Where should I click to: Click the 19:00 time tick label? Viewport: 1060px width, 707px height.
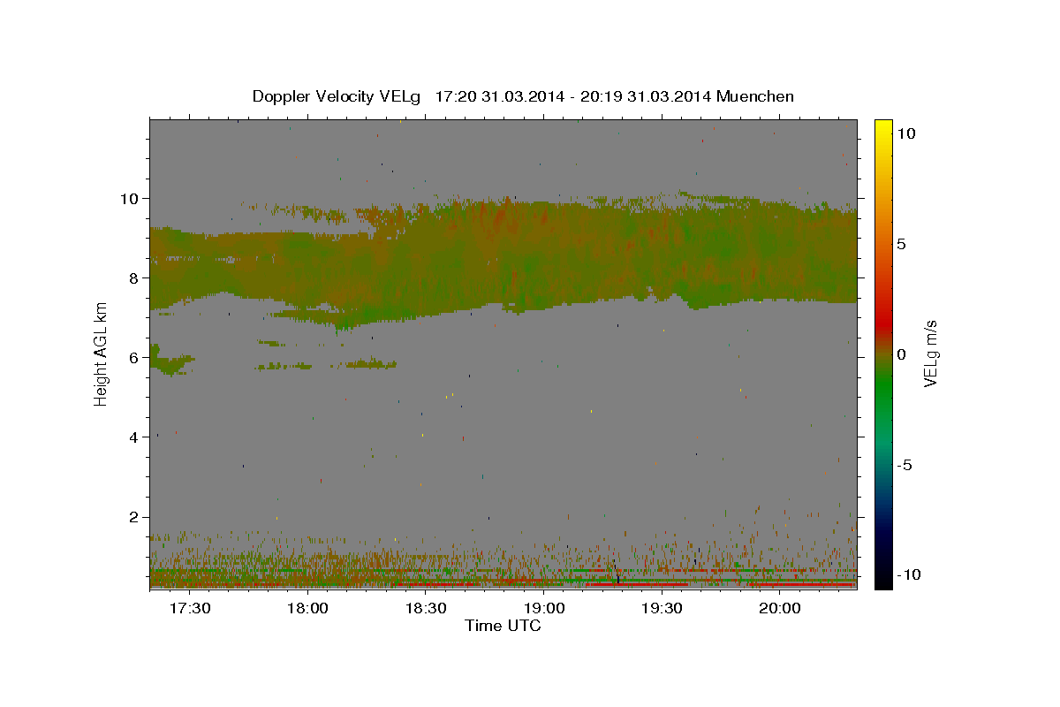[544, 608]
